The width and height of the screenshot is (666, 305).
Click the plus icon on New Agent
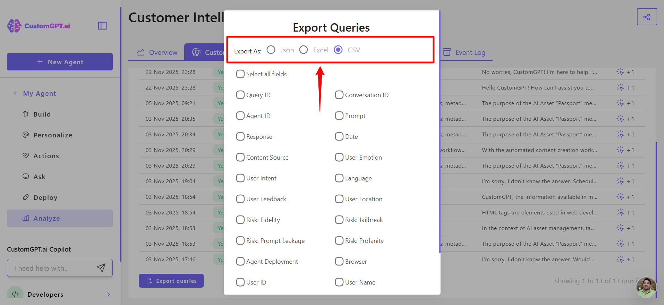tap(40, 61)
